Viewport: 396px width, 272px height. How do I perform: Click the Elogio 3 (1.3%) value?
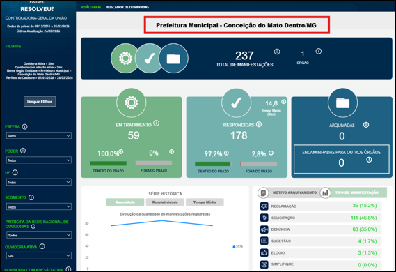coord(367,252)
